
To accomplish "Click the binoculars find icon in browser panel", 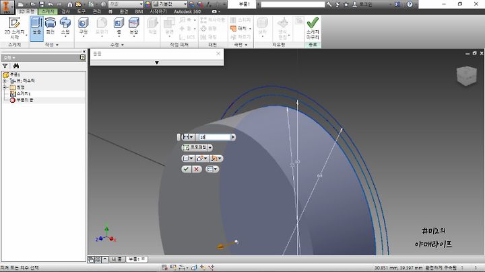I will point(15,66).
